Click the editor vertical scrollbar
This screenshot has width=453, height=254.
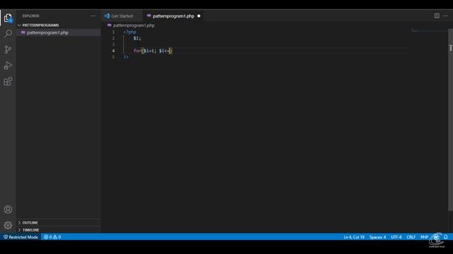[450, 121]
